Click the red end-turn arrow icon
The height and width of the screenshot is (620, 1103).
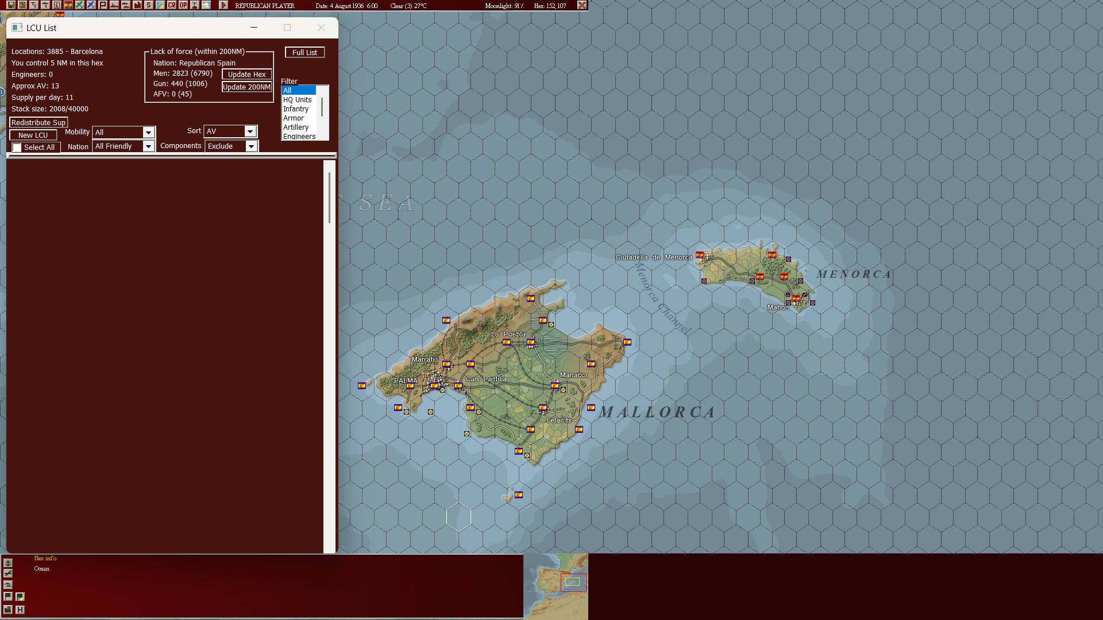(x=223, y=5)
